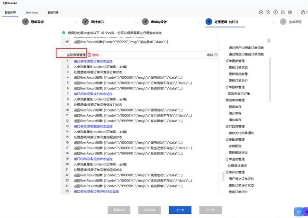Click the red 删除 link
This screenshot has height=218, width=308.
95,55
